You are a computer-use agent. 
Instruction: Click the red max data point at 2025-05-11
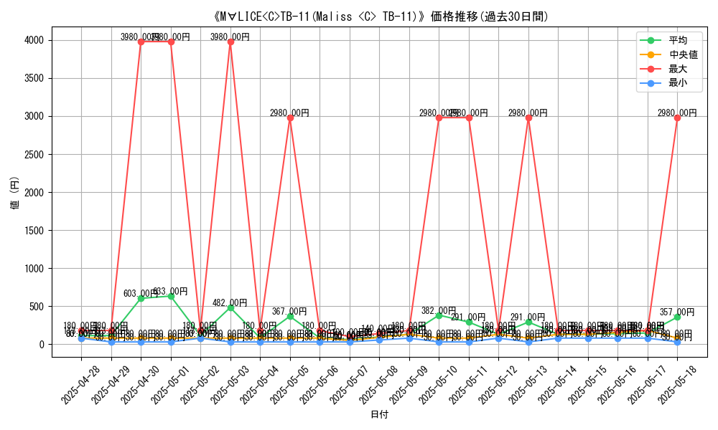(469, 118)
